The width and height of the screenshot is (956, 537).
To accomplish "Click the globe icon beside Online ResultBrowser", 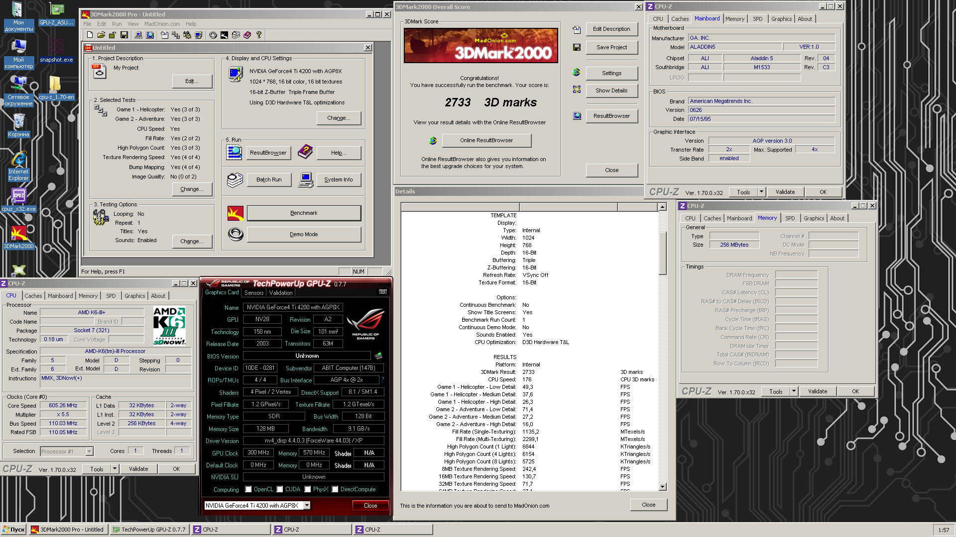I will [x=433, y=141].
